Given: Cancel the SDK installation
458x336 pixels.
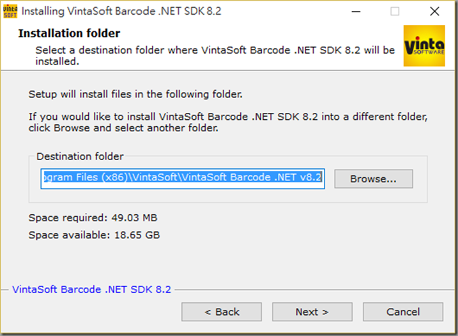Looking at the screenshot, I should coord(403,312).
